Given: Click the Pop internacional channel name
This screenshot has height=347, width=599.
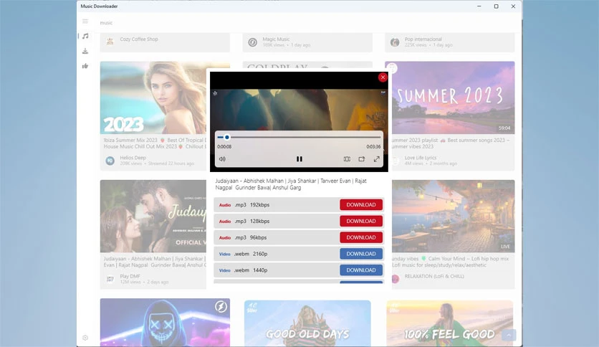Looking at the screenshot, I should click(x=423, y=39).
